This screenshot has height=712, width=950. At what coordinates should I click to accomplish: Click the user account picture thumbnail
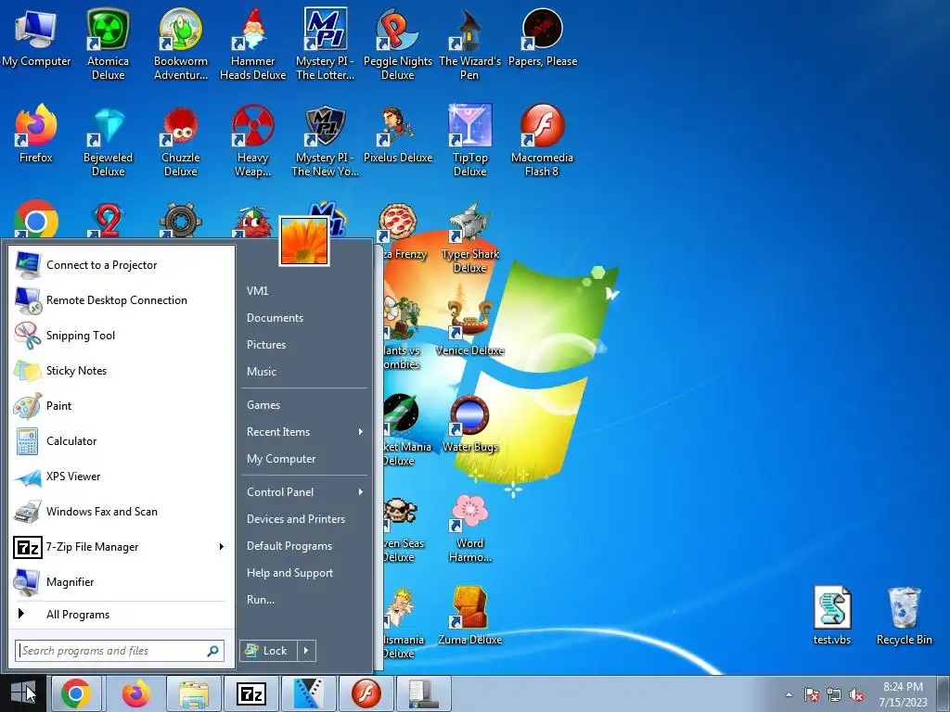click(x=304, y=241)
